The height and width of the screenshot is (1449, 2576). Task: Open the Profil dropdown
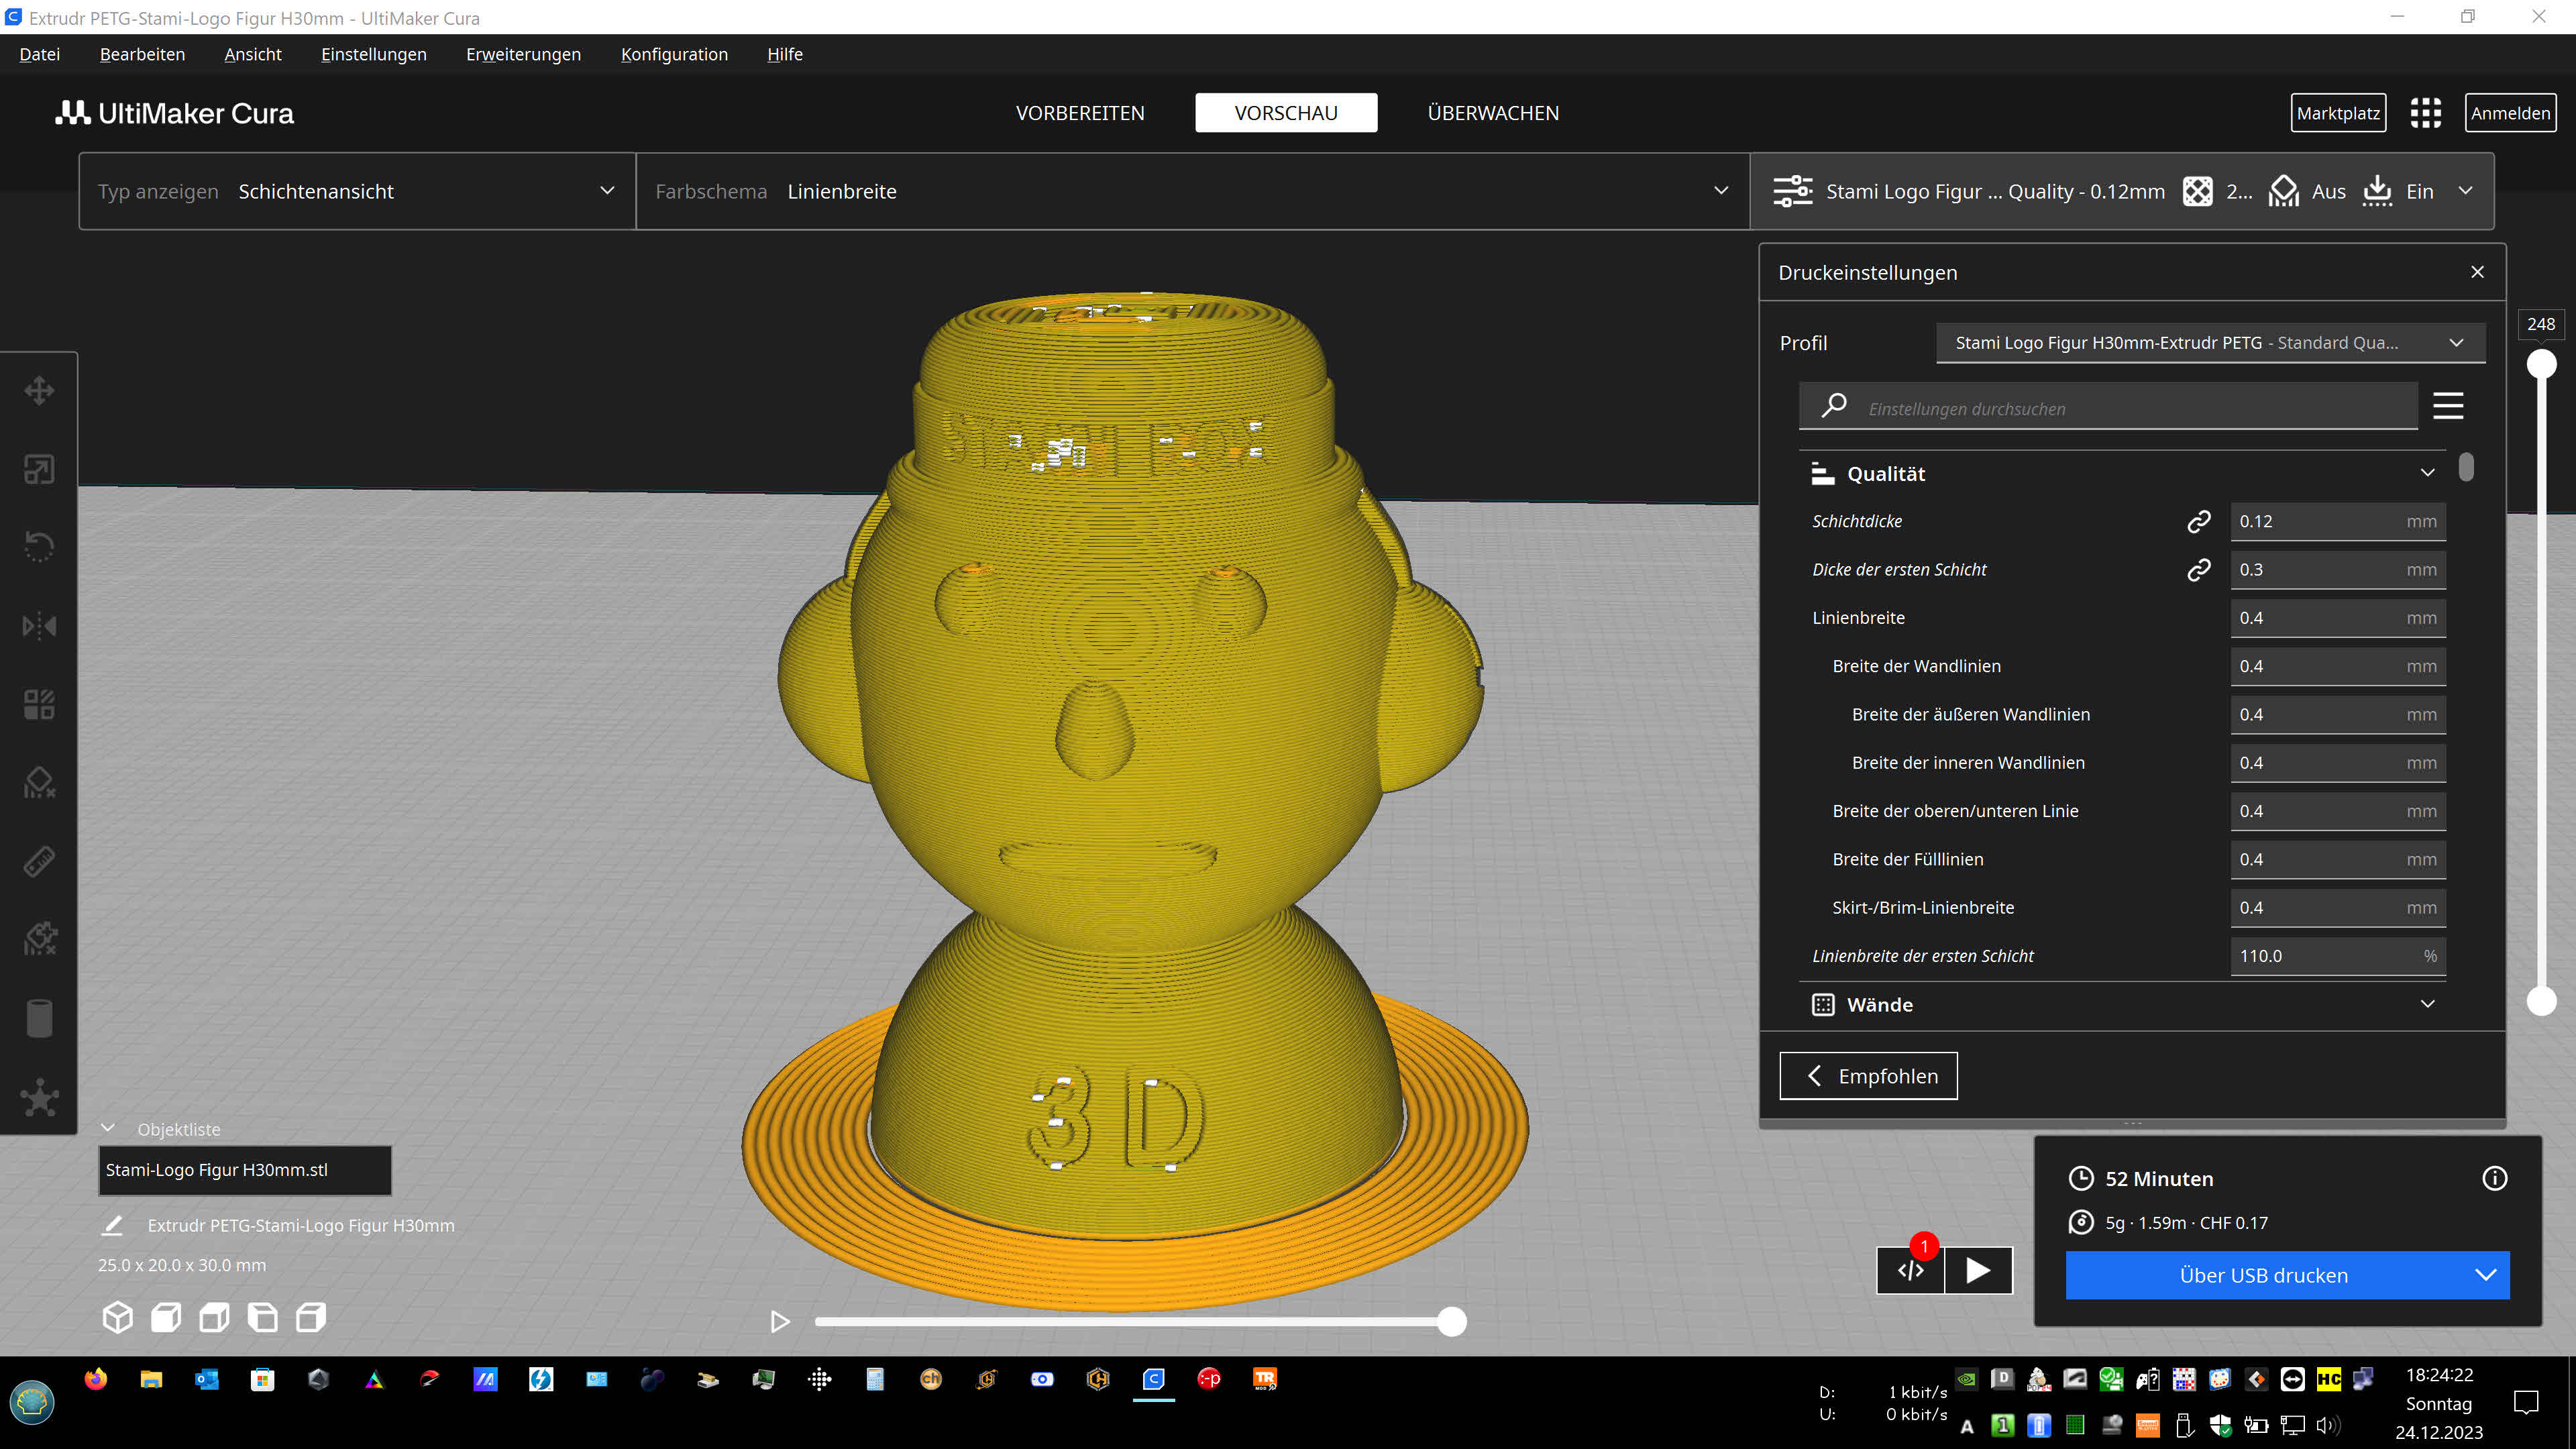tap(2209, 342)
